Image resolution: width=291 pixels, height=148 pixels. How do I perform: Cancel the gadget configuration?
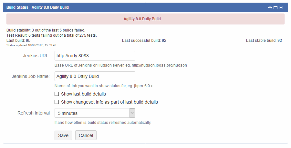[86, 135]
